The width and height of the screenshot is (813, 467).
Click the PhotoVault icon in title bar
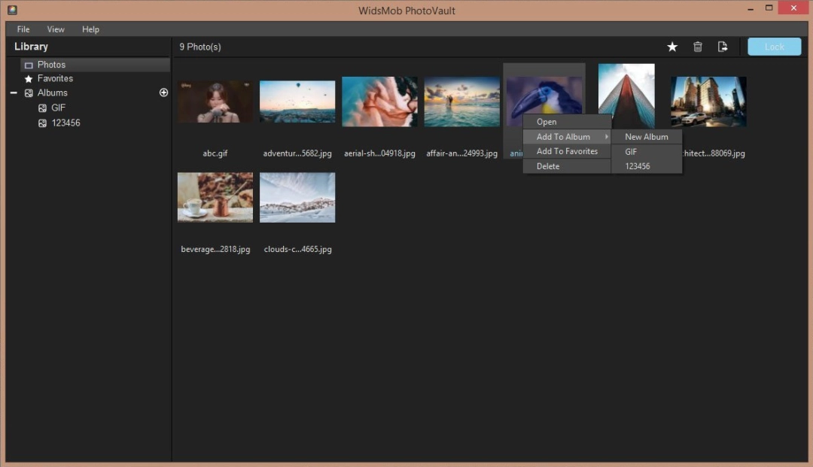pyautogui.click(x=11, y=10)
